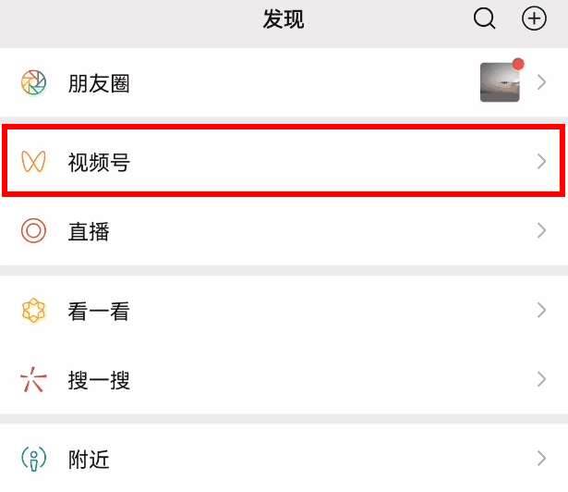Tap the Top Stories flower icon
The height and width of the screenshot is (492, 568).
(33, 312)
